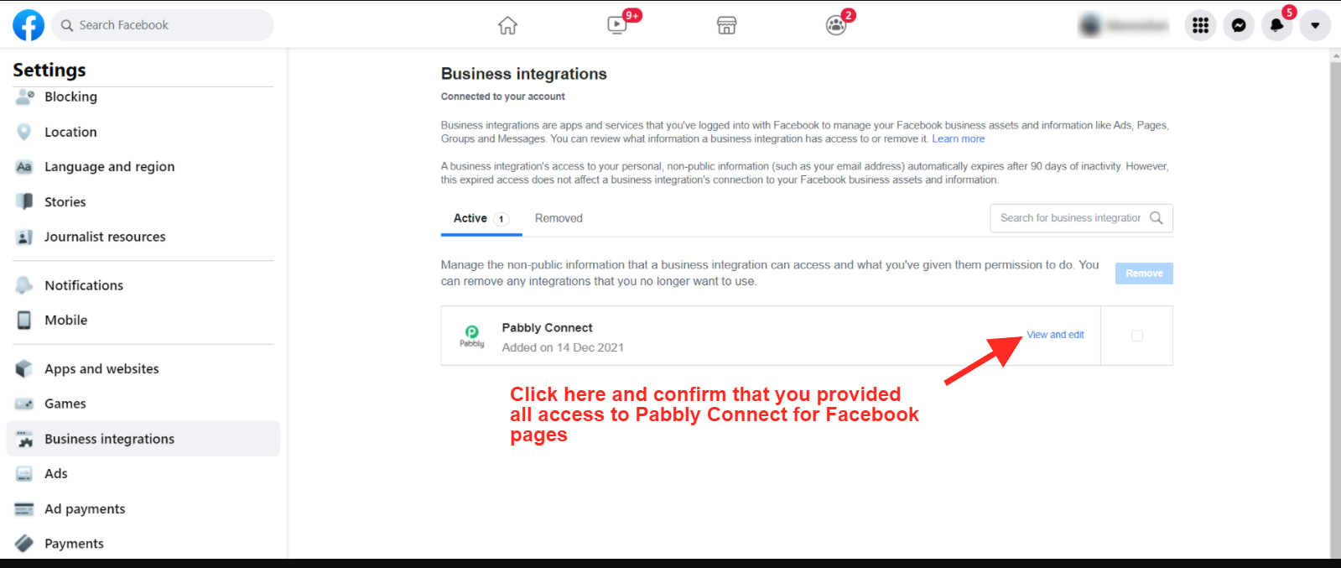Click the Apps and websites cube icon
Screen dimensions: 1341x568
click(24, 369)
